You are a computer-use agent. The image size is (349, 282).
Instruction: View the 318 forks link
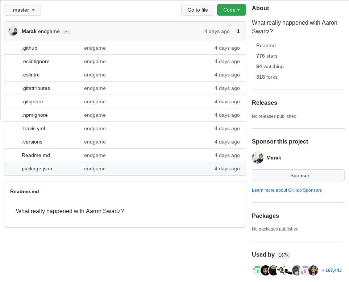pyautogui.click(x=267, y=77)
